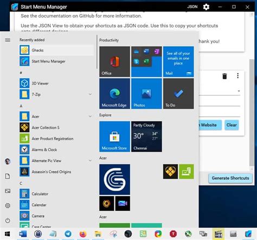Expand the Acer folder
This screenshot has height=240, width=257.
56,116
